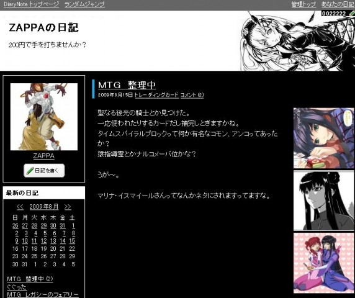
Task: Open the purple-haired girl thumbnail image
Action: [x=324, y=138]
